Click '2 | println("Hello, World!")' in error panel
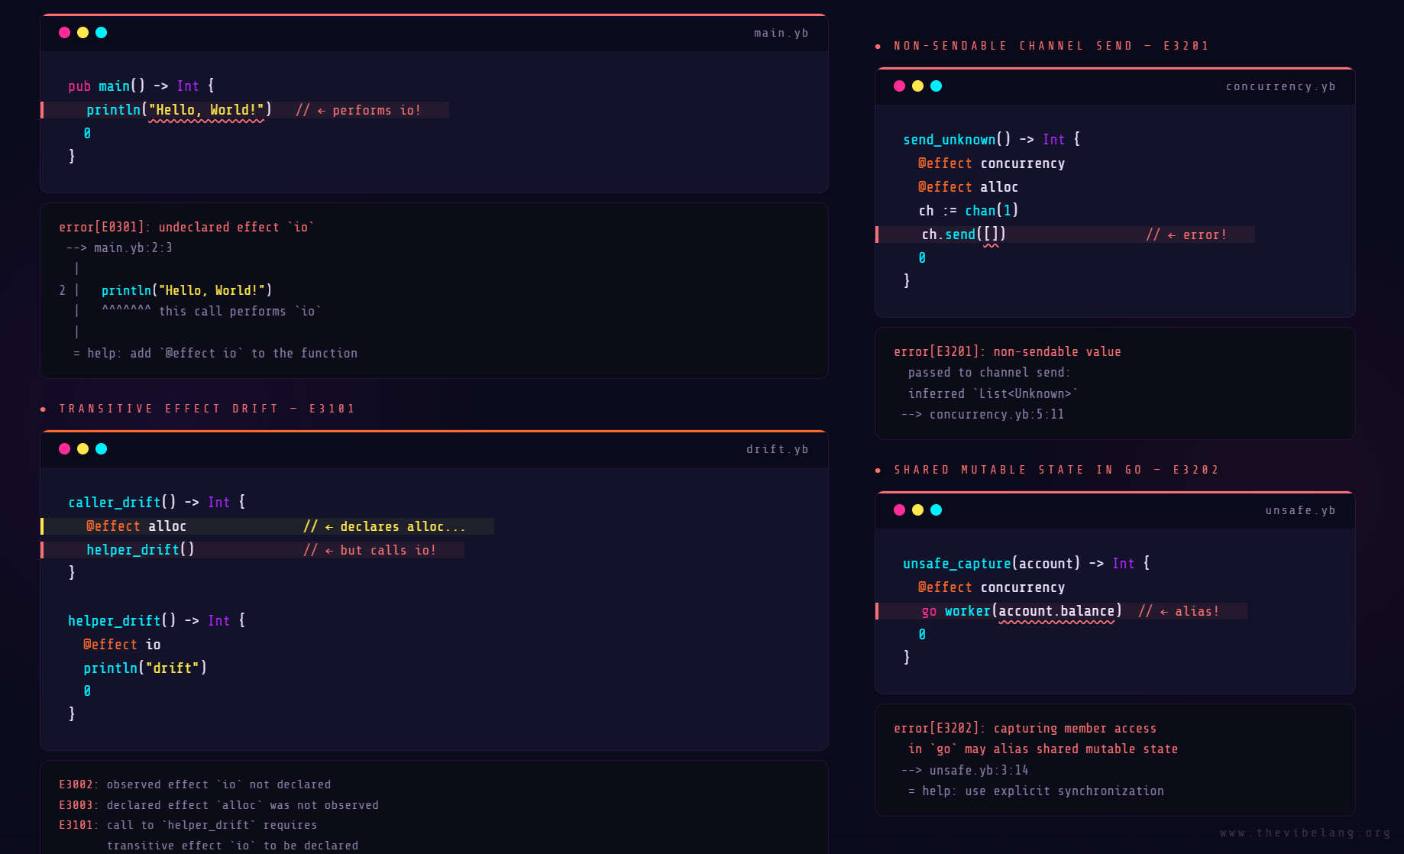Viewport: 1404px width, 854px height. click(166, 290)
